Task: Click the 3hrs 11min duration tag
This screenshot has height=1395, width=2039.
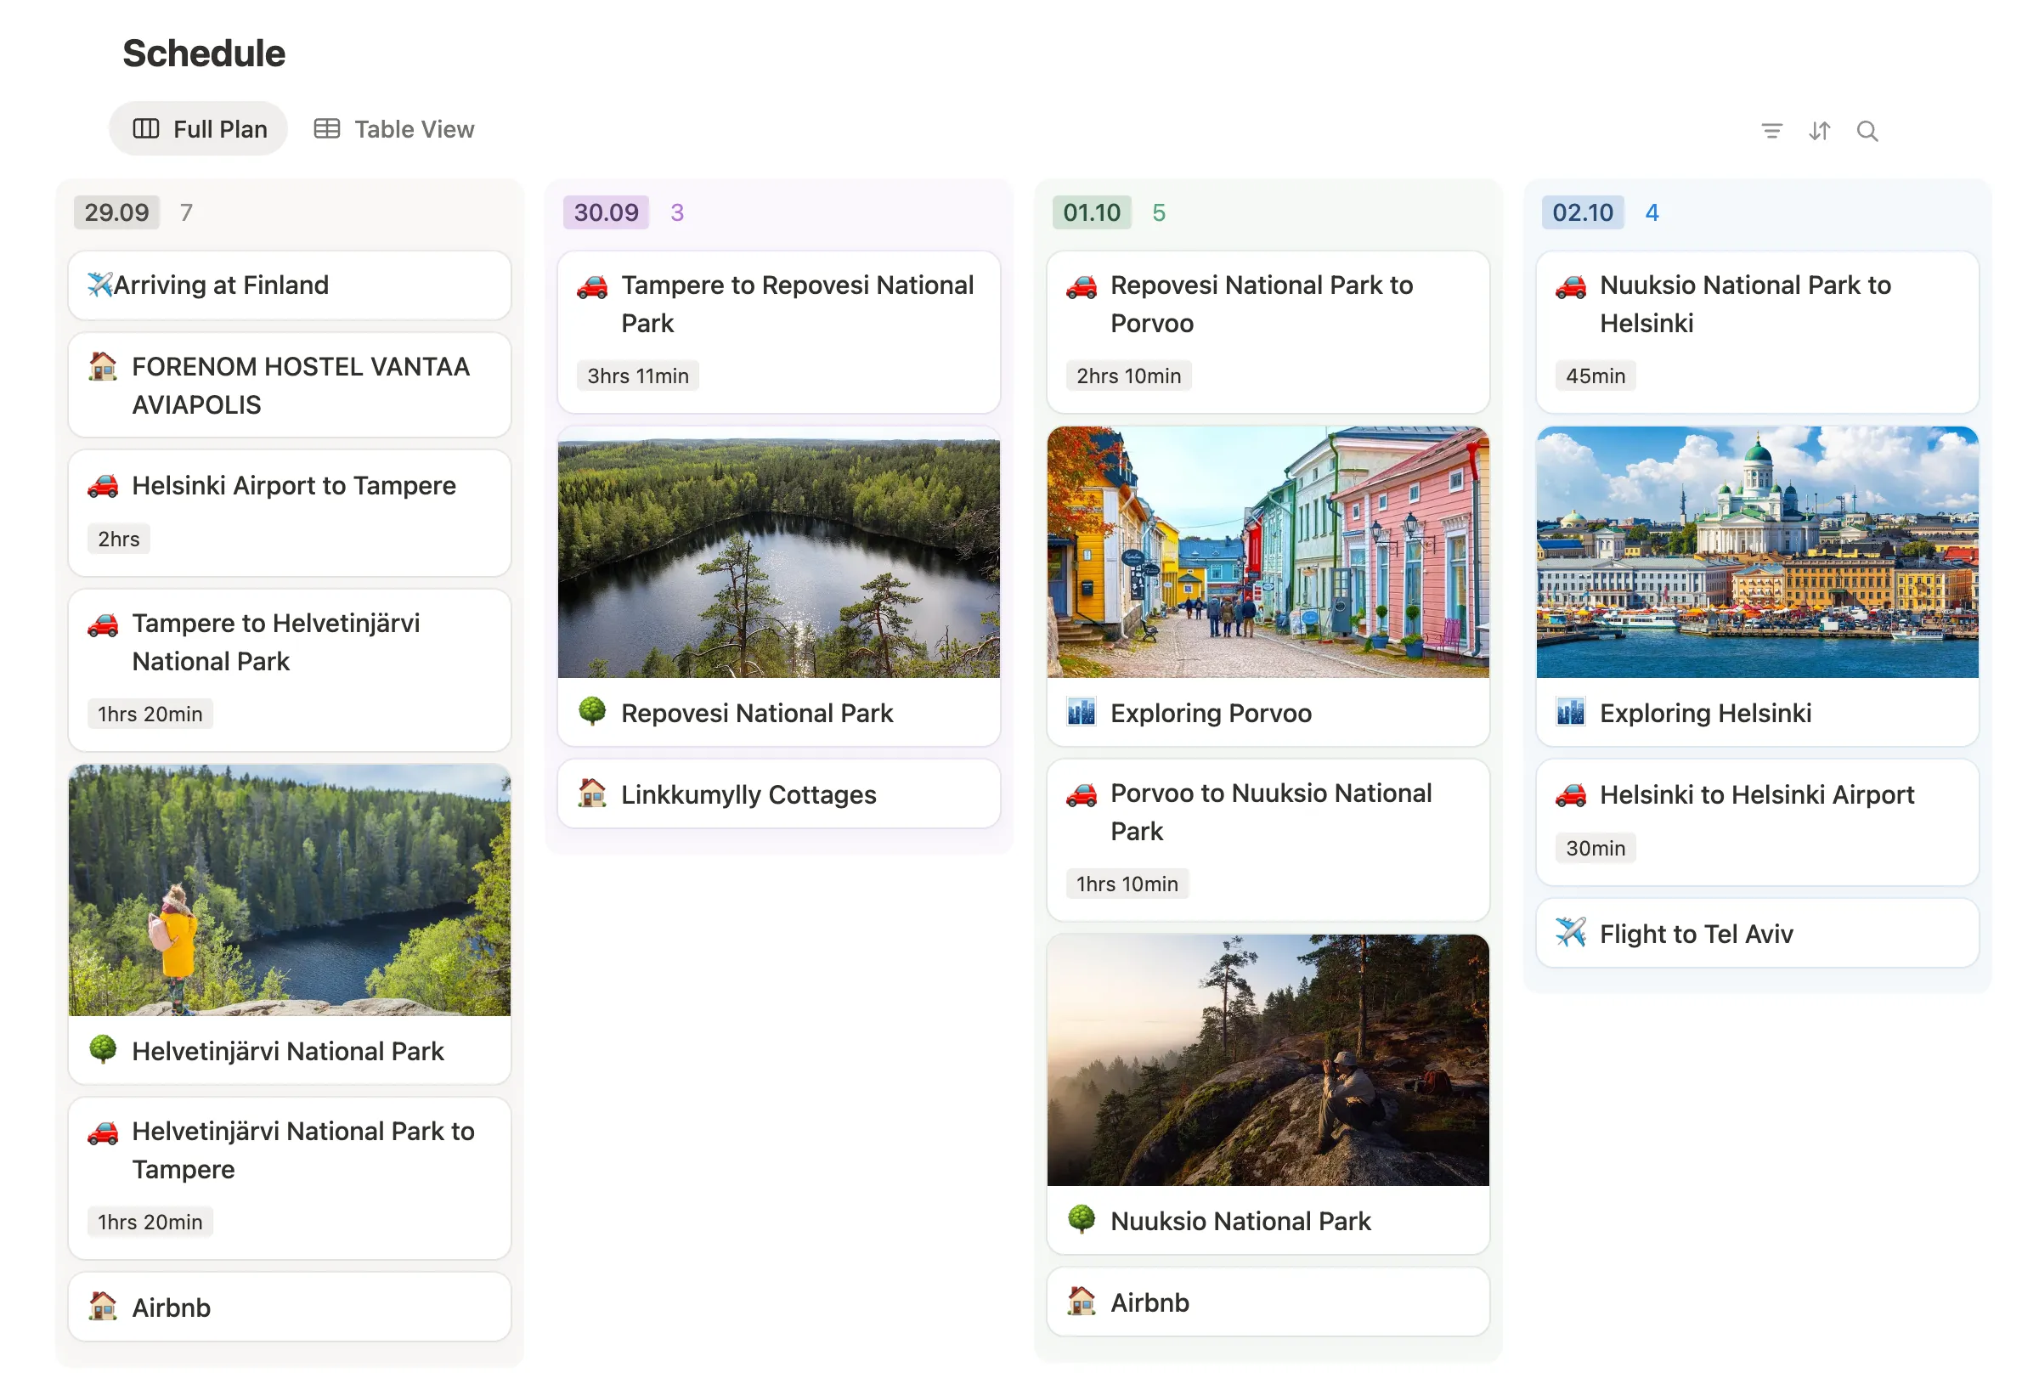Action: (637, 376)
